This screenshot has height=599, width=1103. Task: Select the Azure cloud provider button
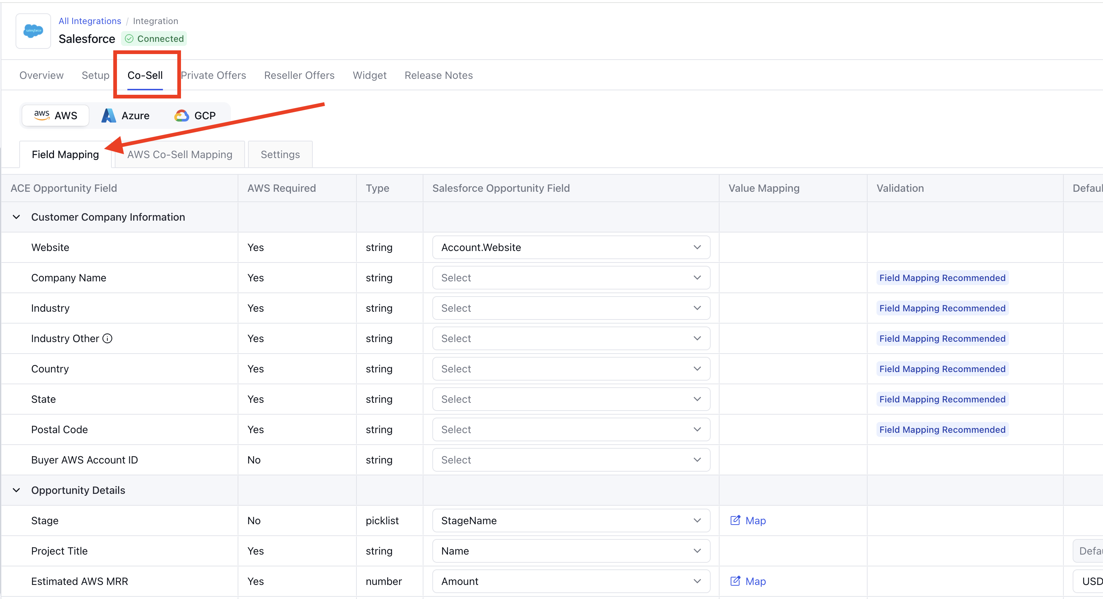point(125,116)
